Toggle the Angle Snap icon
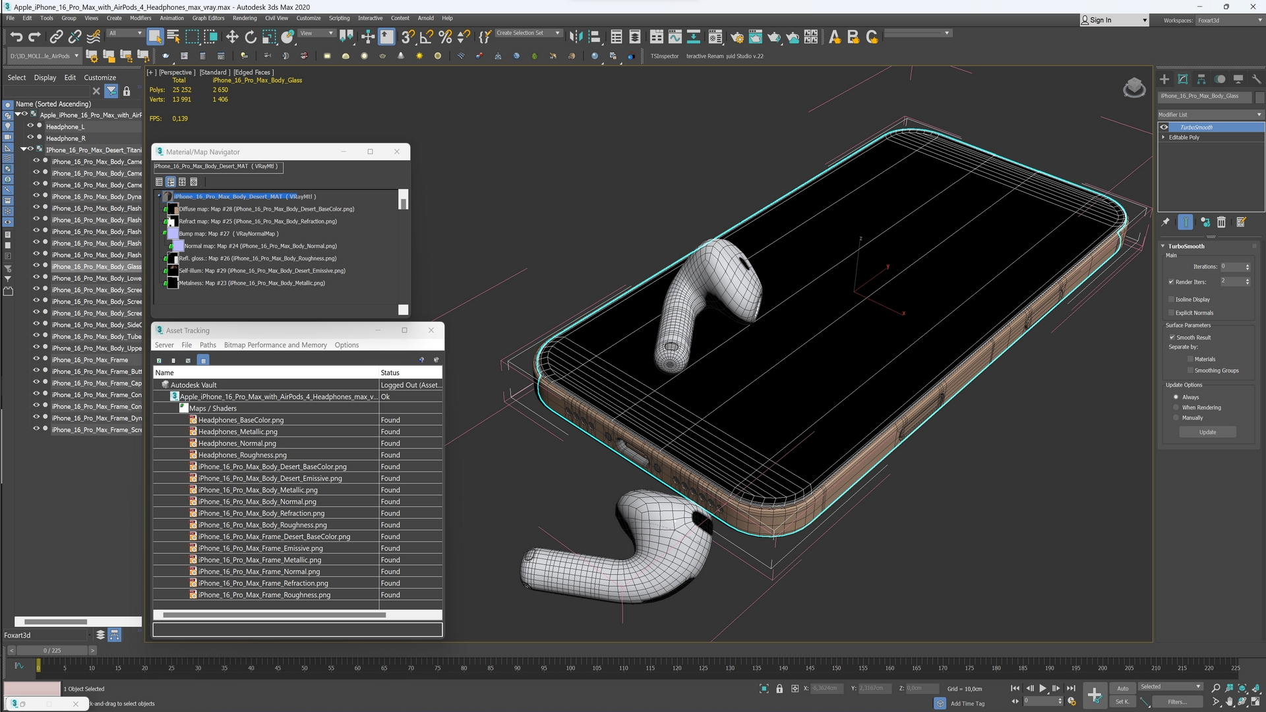Viewport: 1266px width, 712px height. pyautogui.click(x=427, y=37)
